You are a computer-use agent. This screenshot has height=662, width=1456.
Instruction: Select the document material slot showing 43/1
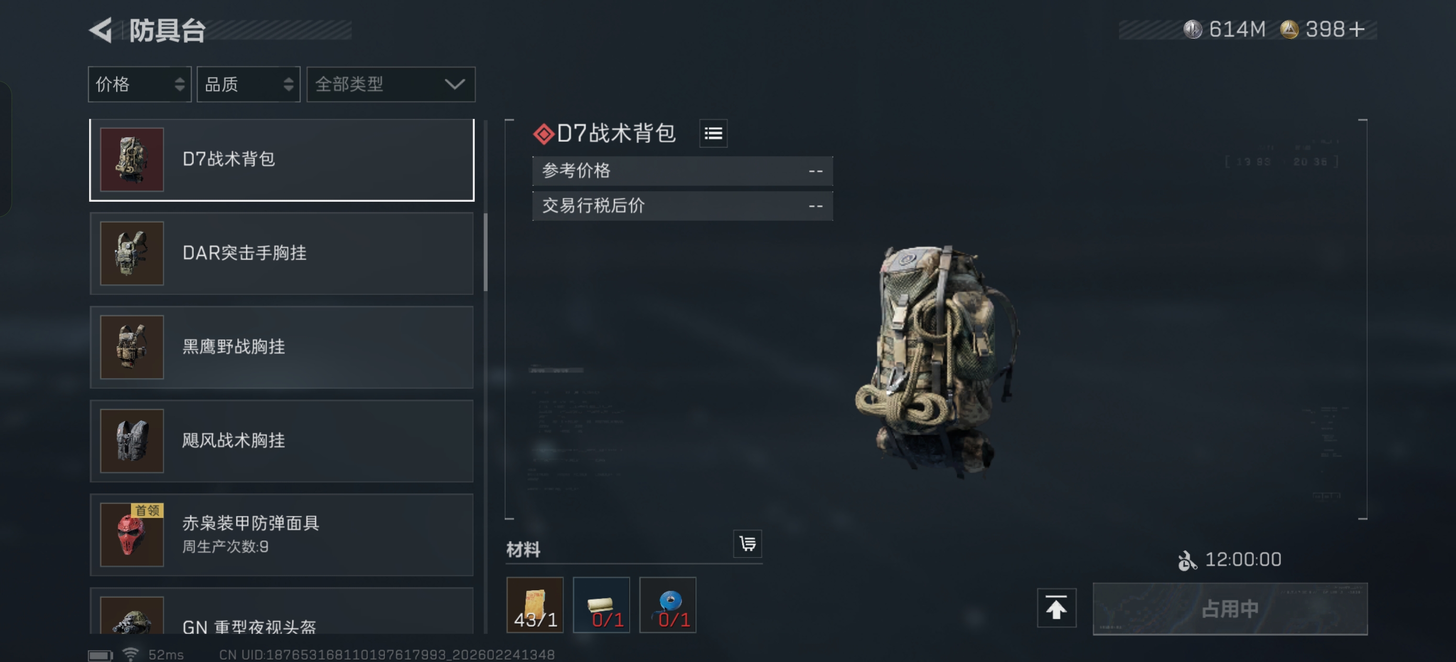tap(535, 605)
